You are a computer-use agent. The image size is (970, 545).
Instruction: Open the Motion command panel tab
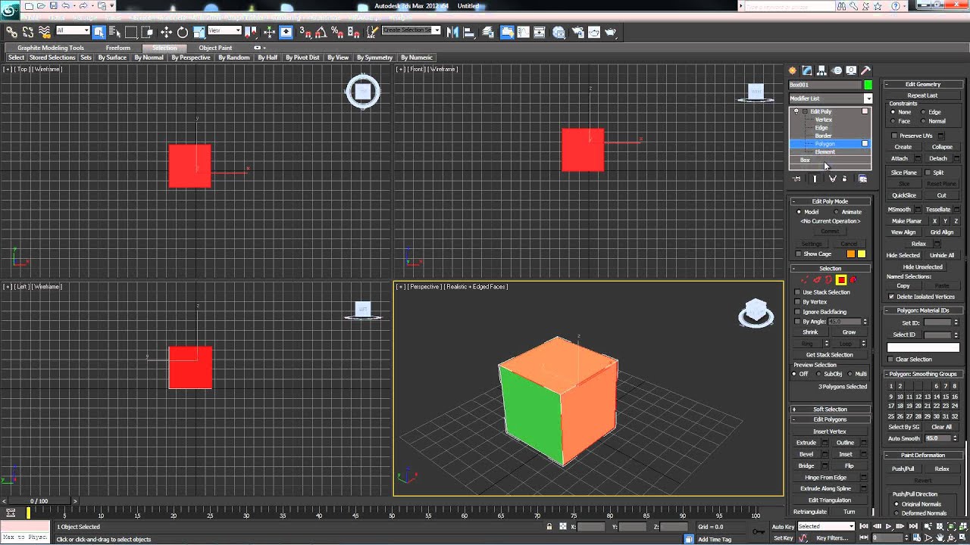837,70
